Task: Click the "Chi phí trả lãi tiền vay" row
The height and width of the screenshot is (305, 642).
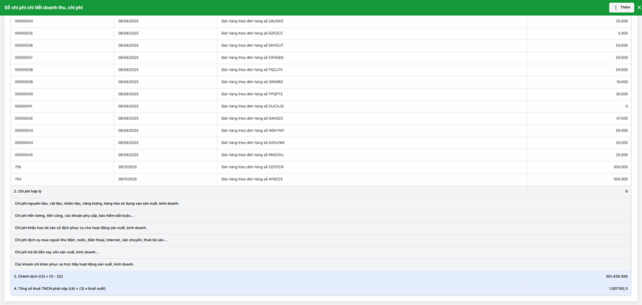Action: tap(56, 252)
